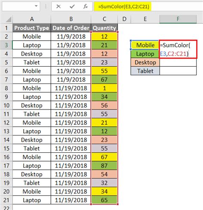Viewport: 203px width, 210px height.
Task: Select Desktop cell in row 4
Action: (32, 54)
